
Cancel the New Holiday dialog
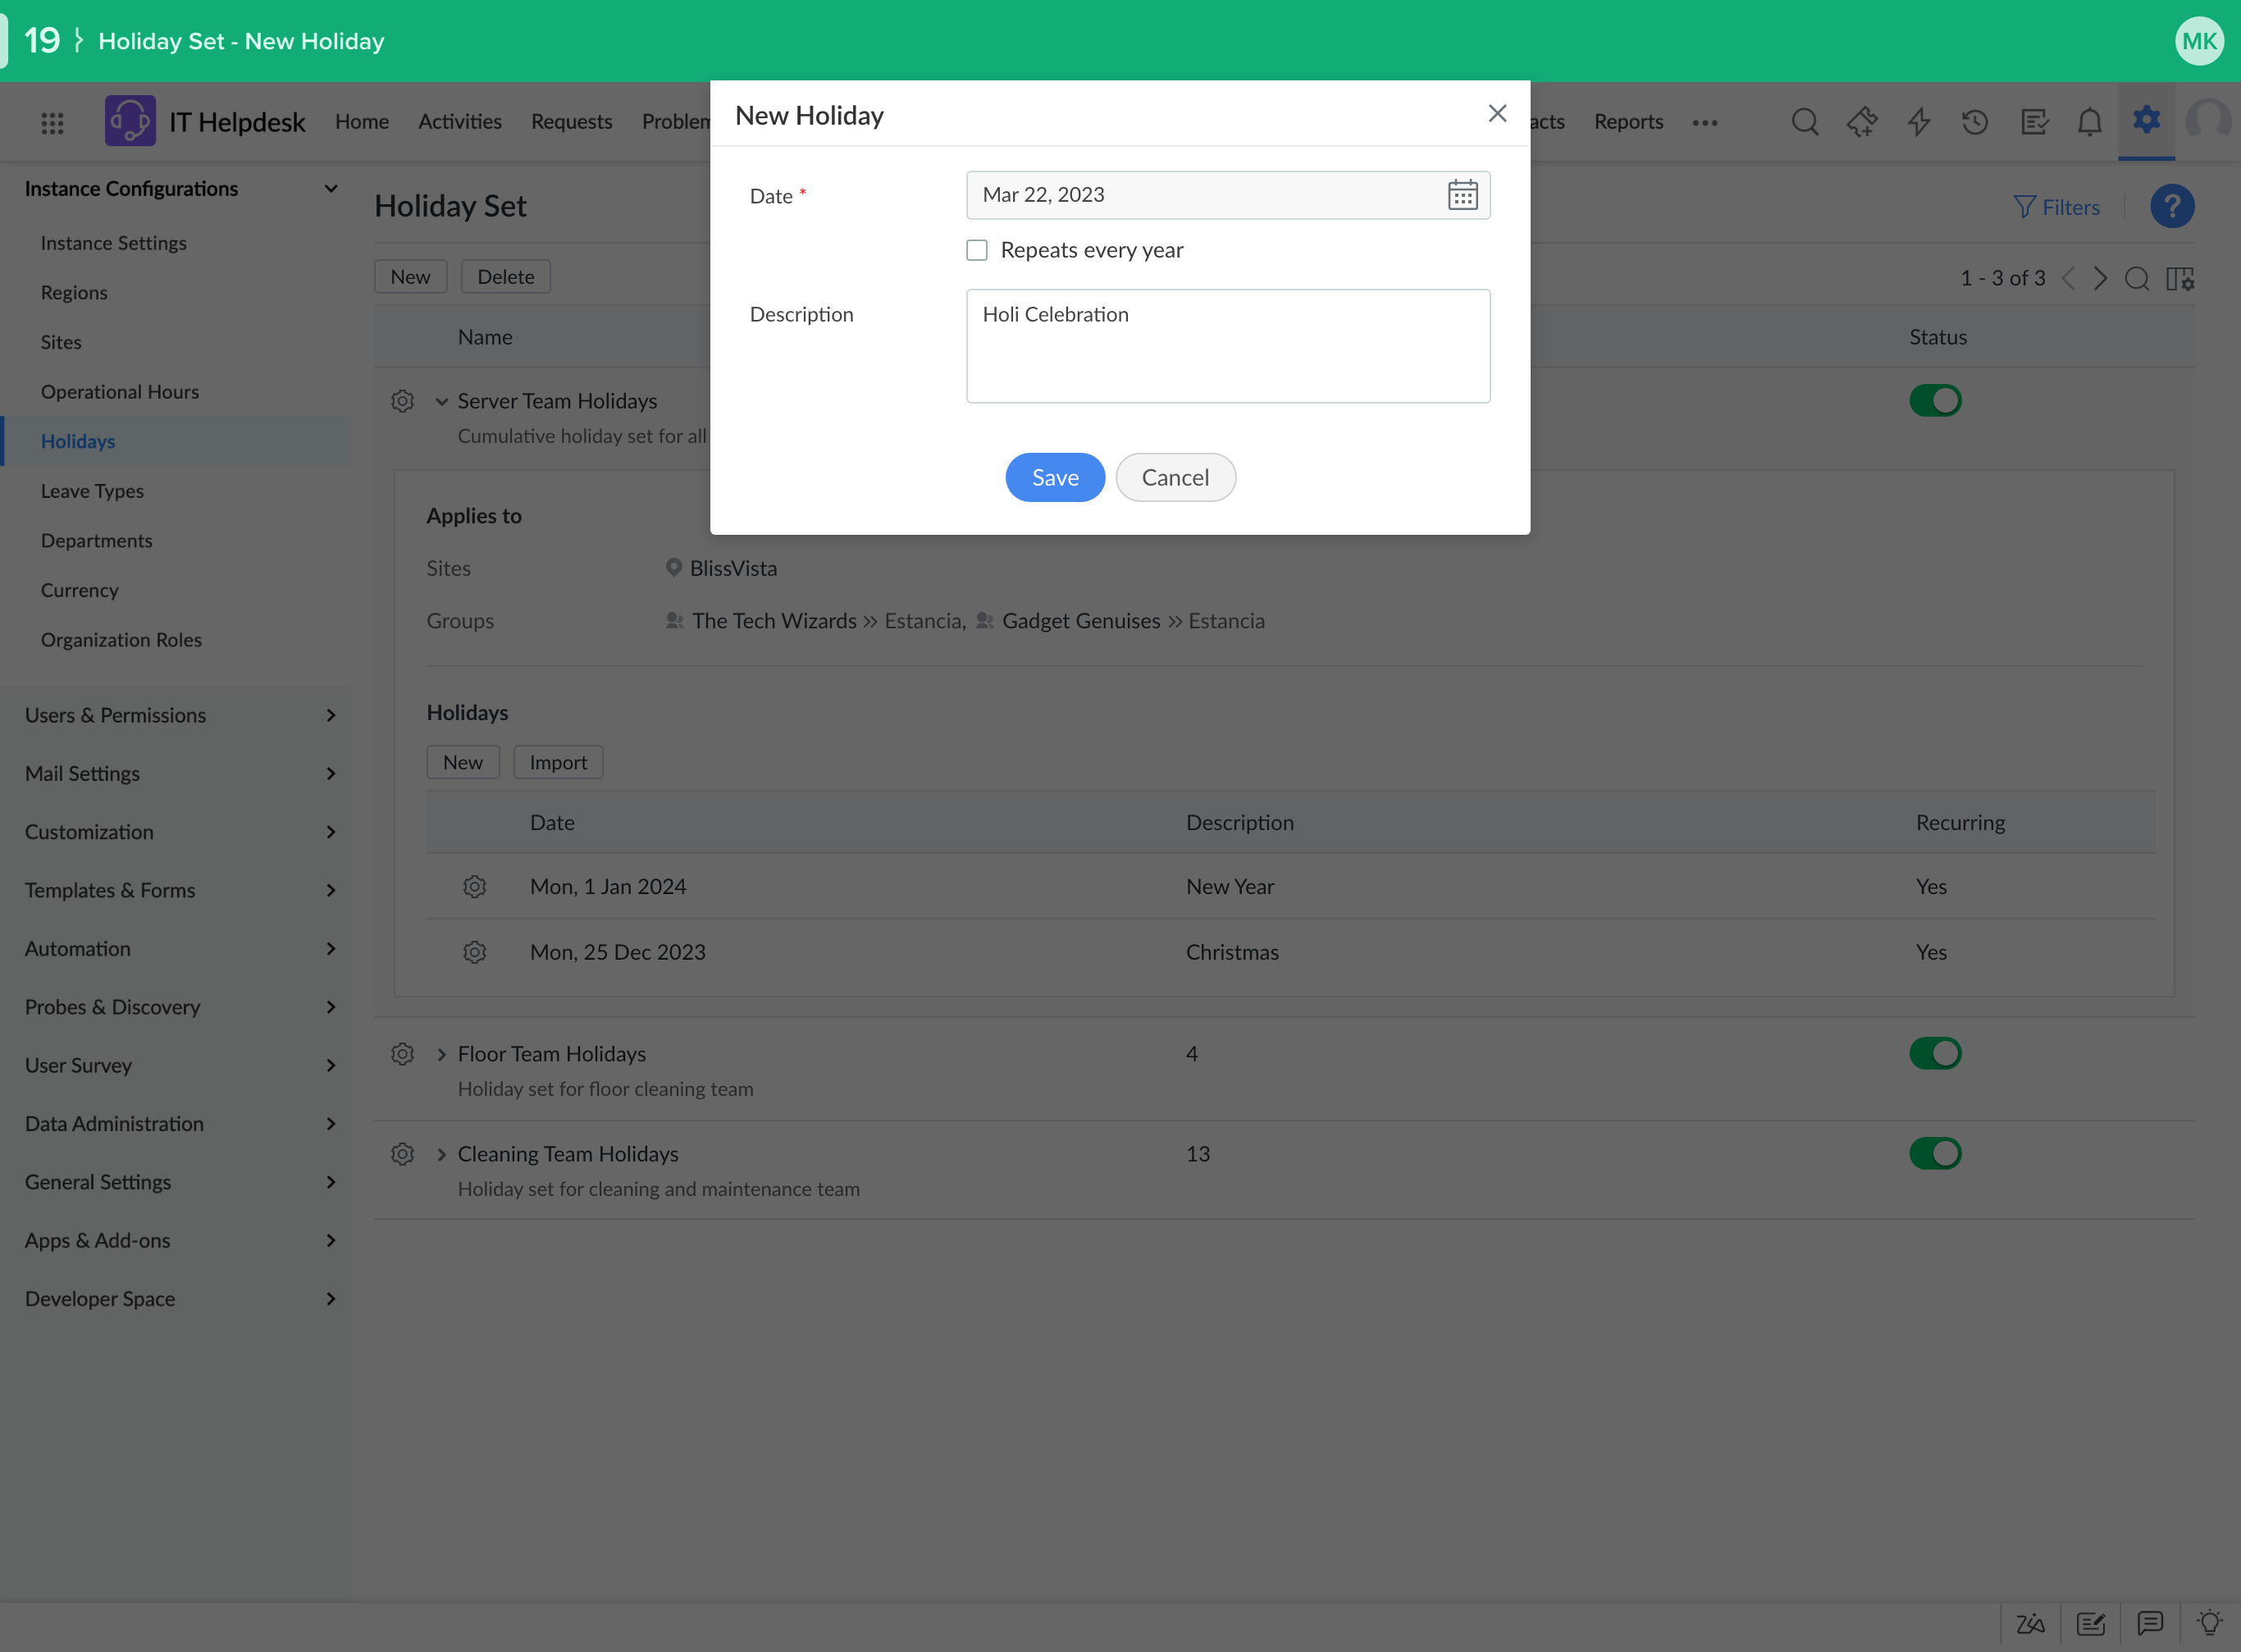click(x=1175, y=478)
